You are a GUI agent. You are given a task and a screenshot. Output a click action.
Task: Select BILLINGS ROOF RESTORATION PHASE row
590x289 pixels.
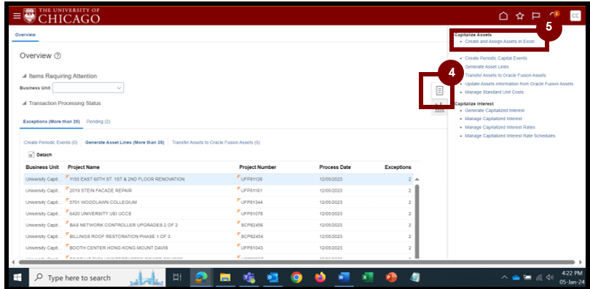[219, 237]
